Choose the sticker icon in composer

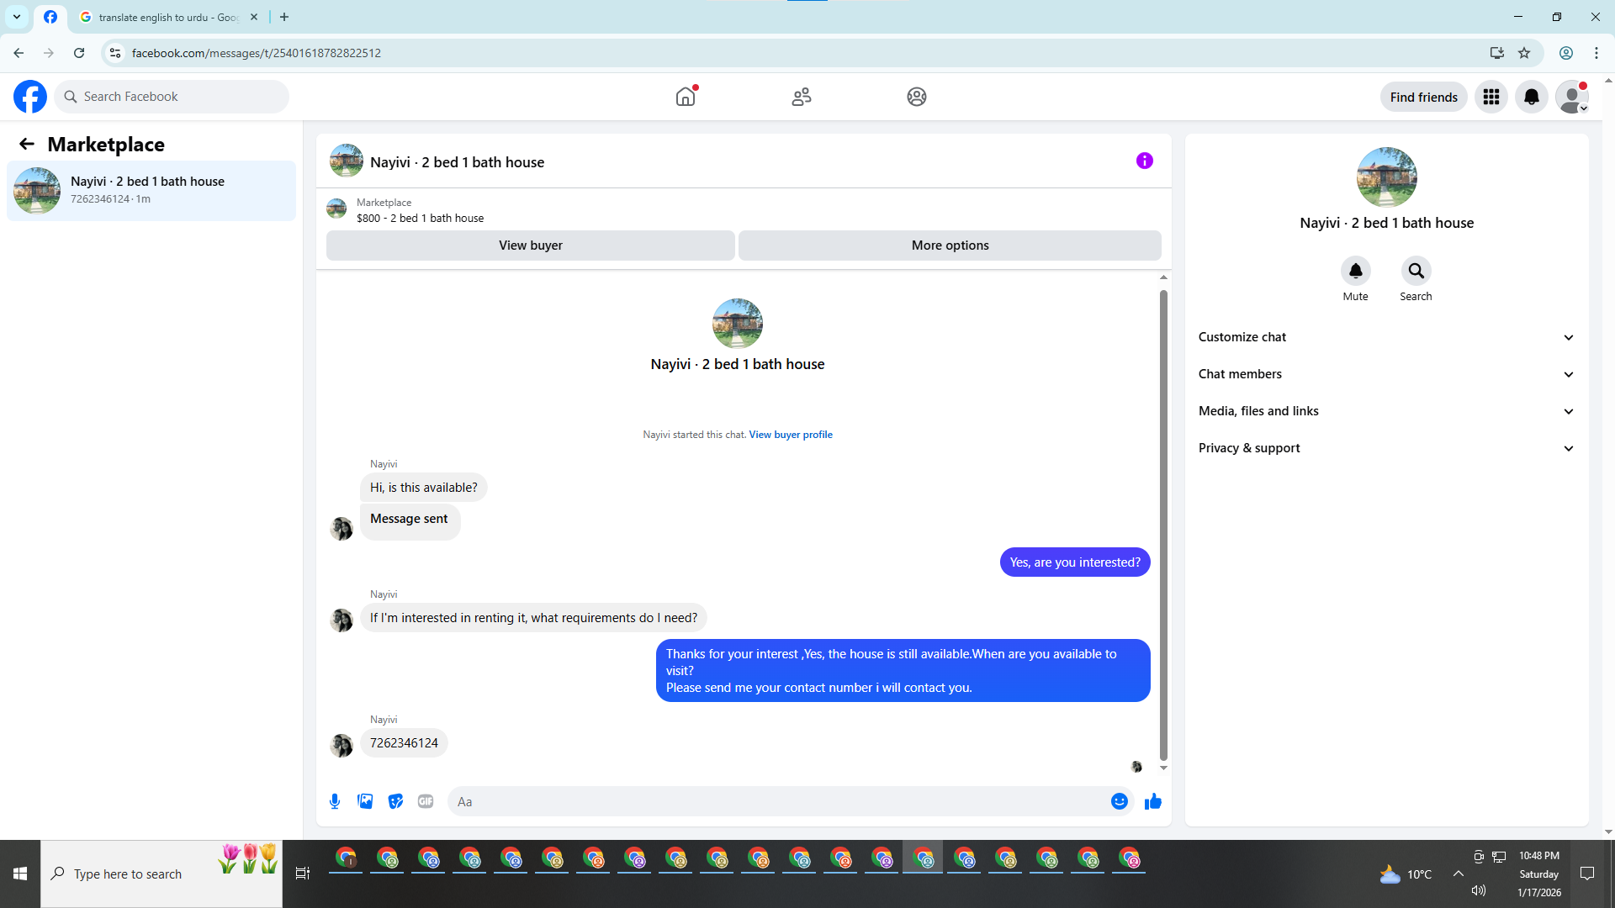pyautogui.click(x=395, y=801)
